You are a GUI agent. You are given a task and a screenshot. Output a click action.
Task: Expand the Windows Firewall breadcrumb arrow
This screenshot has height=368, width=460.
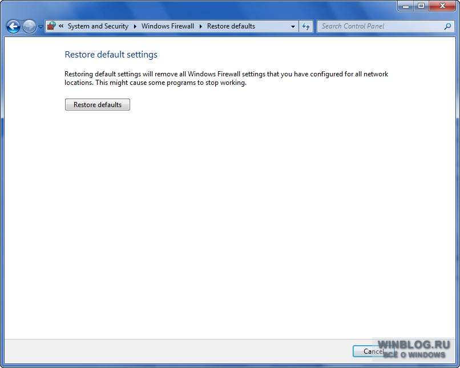click(x=201, y=26)
